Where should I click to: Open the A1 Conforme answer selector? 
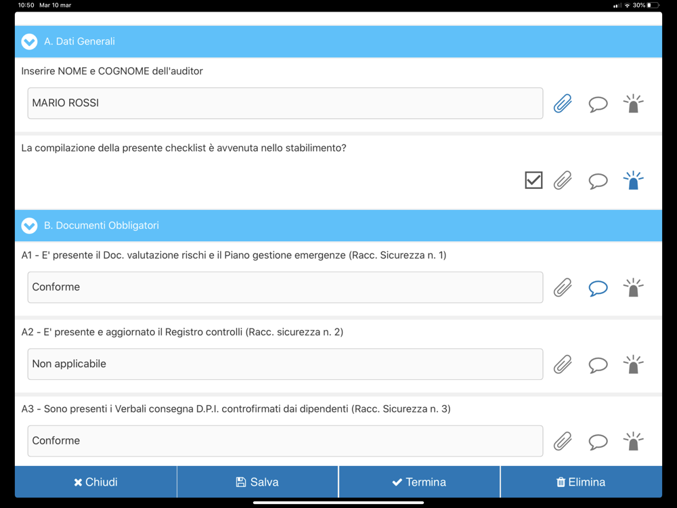coord(285,287)
